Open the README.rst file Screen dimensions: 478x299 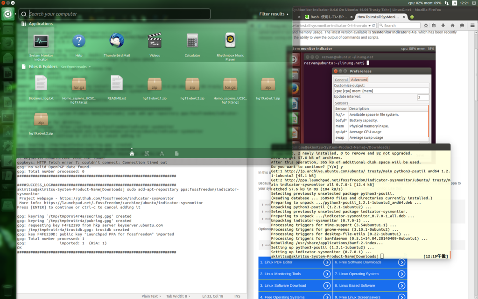tap(117, 87)
